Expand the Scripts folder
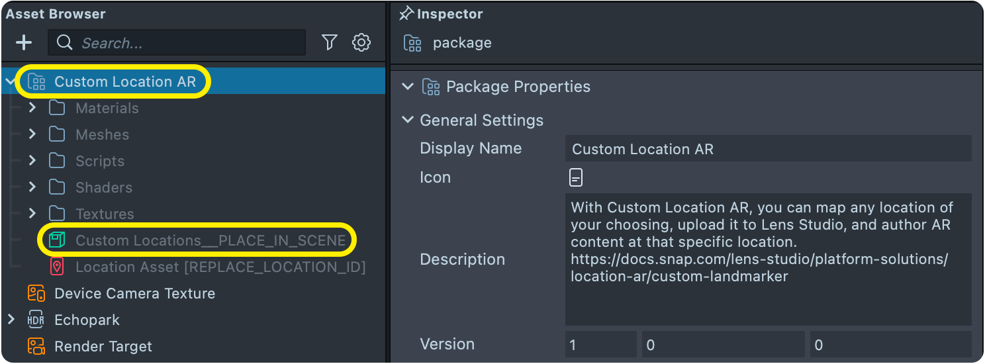Screen dimensions: 985x364 pos(32,161)
